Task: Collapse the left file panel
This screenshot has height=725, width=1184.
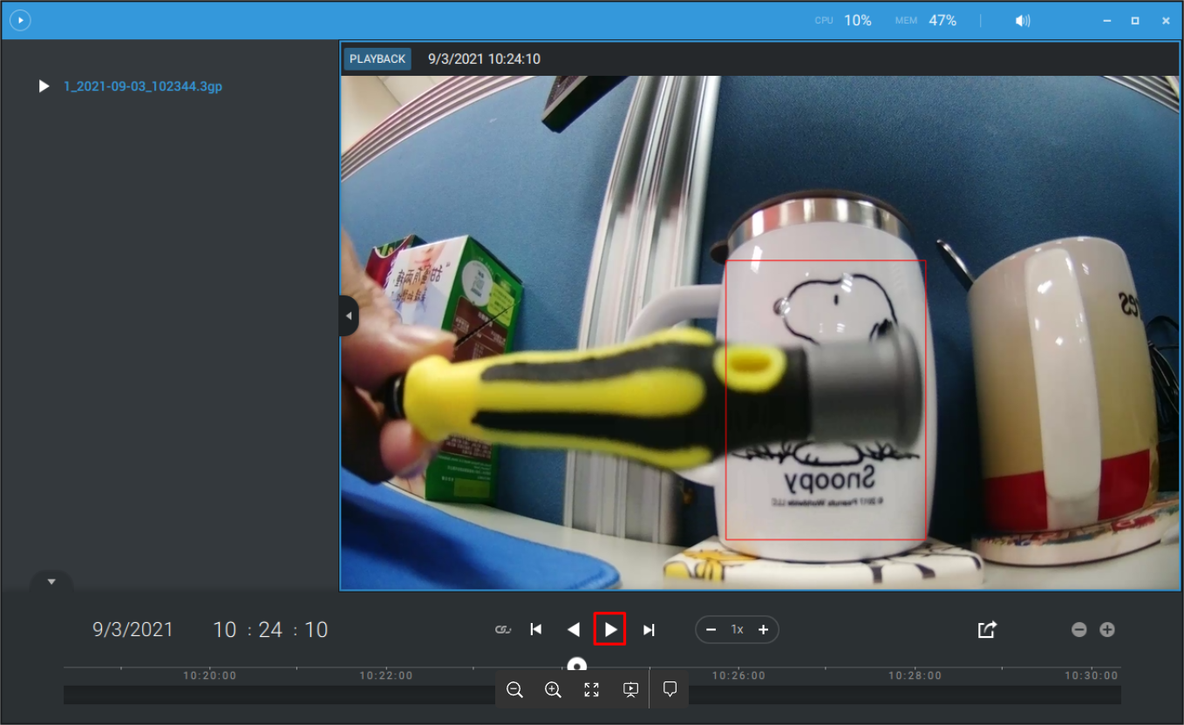Action: [348, 315]
